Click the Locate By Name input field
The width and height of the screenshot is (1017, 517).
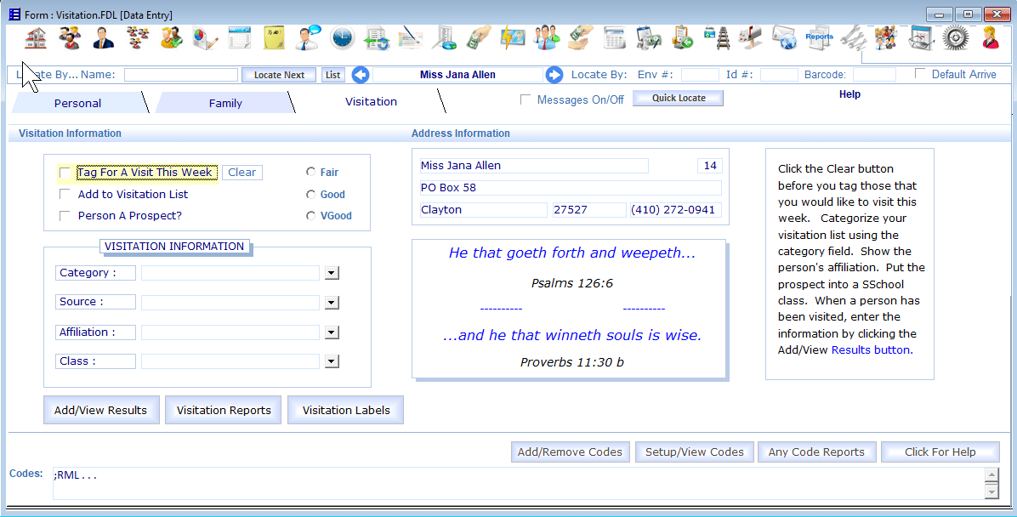coord(181,75)
